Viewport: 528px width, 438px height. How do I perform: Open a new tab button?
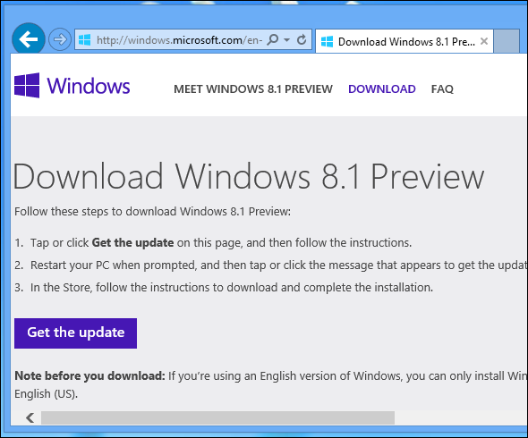coord(507,41)
